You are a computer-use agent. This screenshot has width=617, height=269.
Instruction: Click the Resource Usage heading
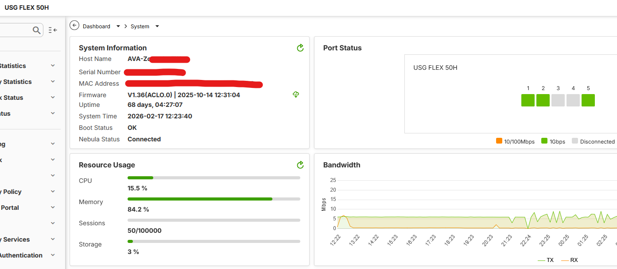click(107, 165)
